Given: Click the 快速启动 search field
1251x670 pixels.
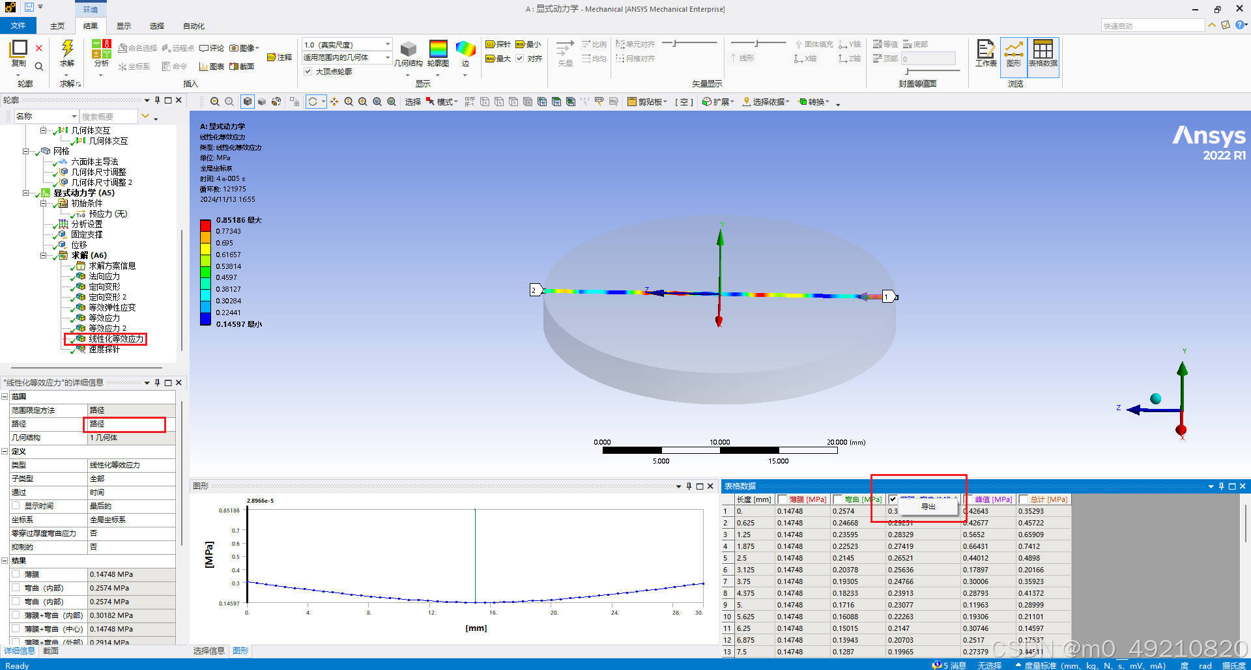Looking at the screenshot, I should [1153, 25].
